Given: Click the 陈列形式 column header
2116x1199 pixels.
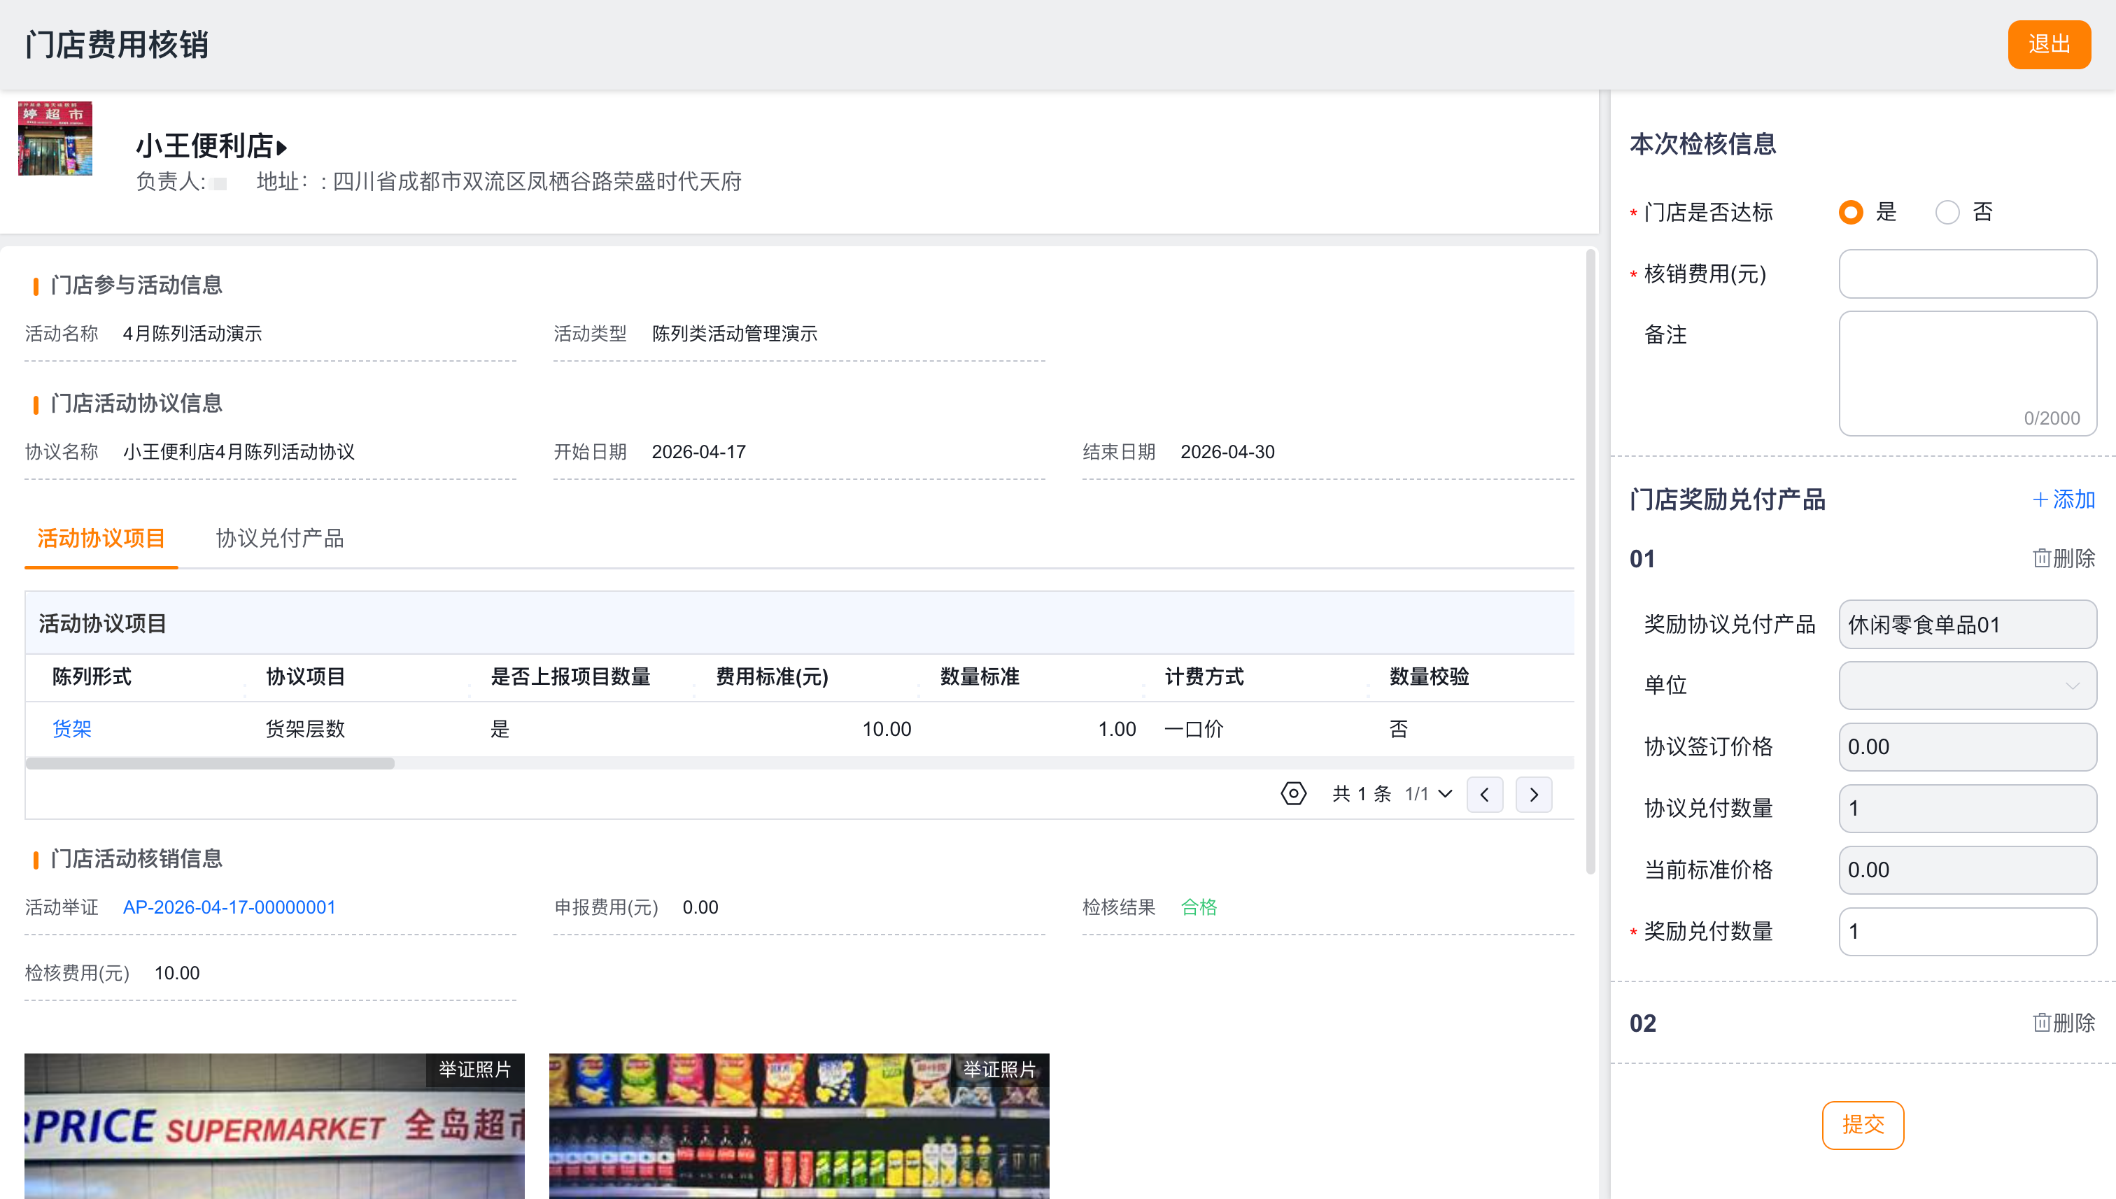Looking at the screenshot, I should pos(92,677).
